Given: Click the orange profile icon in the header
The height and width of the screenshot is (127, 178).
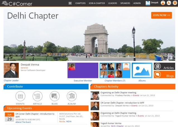Looking at the screenshot, I should click(163, 3).
